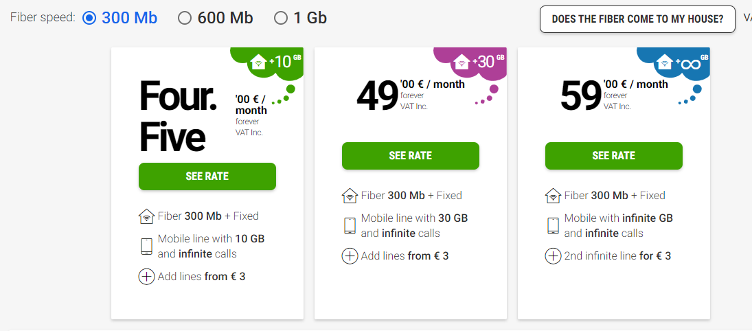Click phone icon beside 30 GB mobile line

click(x=350, y=225)
